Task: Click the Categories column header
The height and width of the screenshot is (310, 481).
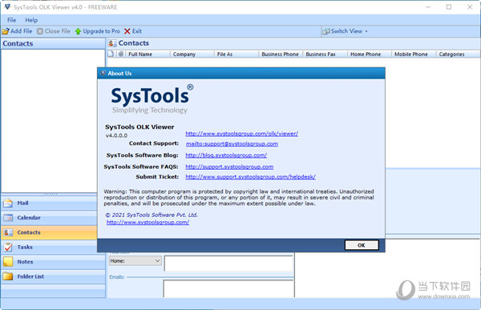Action: coord(458,54)
